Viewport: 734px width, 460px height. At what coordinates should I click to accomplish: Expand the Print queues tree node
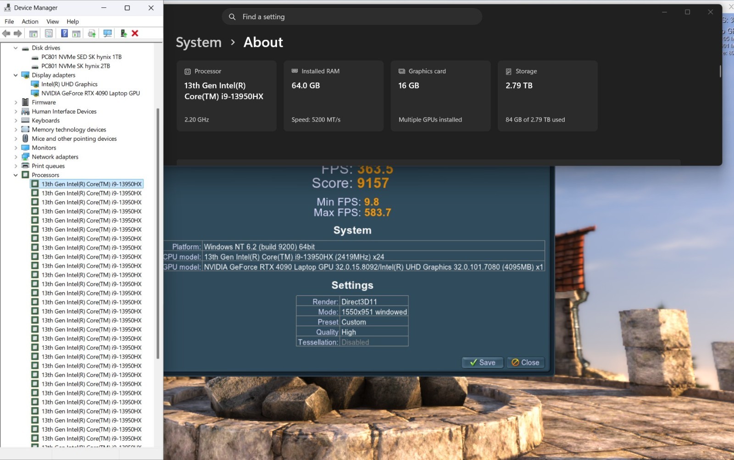(16, 166)
